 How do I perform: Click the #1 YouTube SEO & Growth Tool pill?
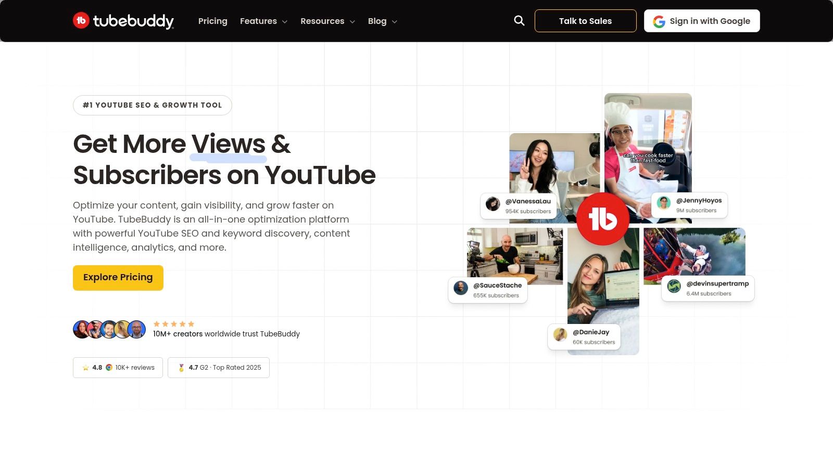pos(153,105)
